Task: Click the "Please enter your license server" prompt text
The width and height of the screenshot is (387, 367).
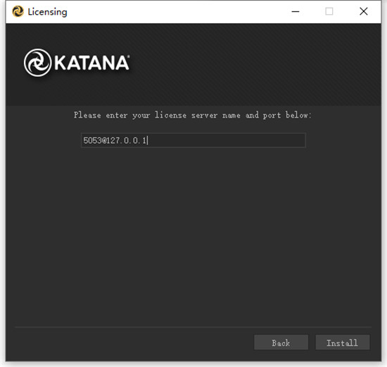Action: (x=193, y=115)
